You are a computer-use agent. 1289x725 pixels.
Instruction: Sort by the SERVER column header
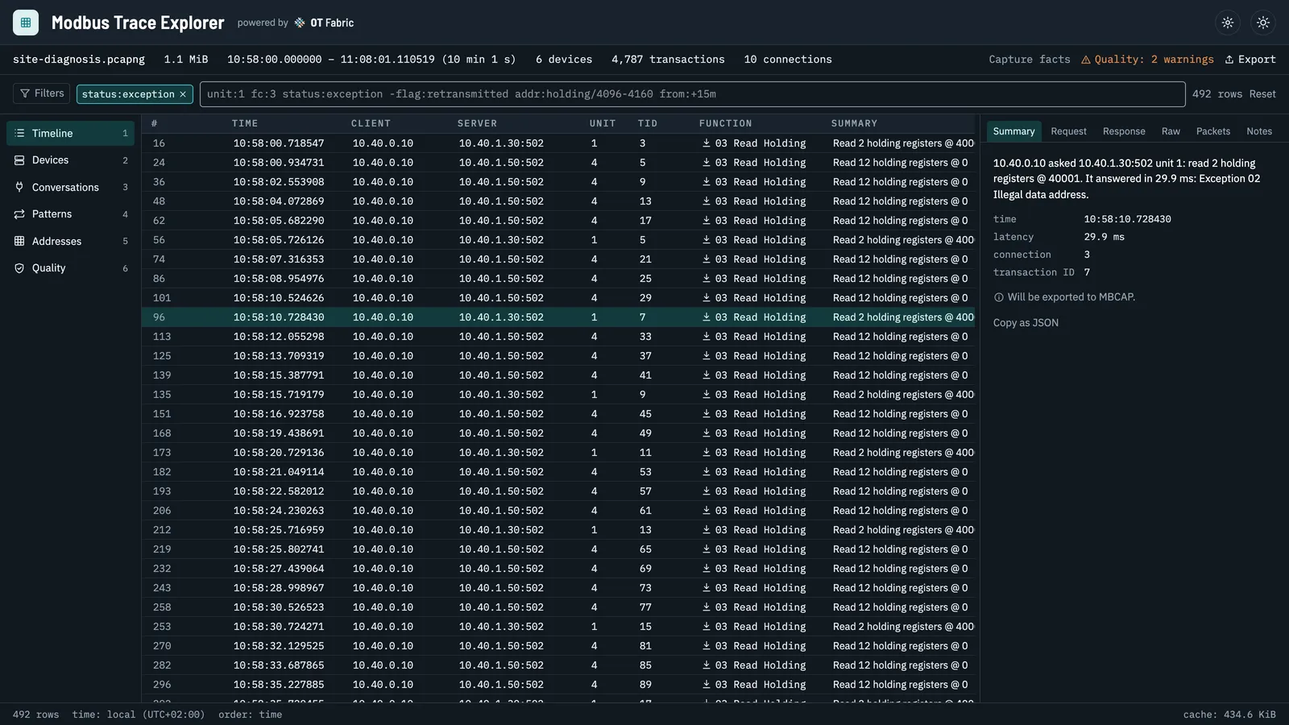pyautogui.click(x=477, y=123)
